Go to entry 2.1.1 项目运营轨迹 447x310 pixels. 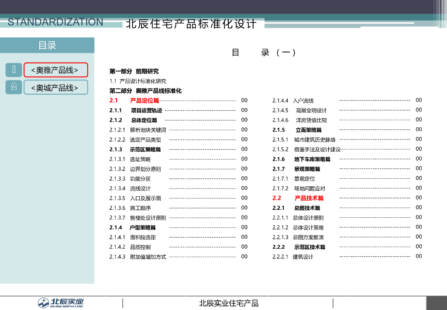point(135,111)
